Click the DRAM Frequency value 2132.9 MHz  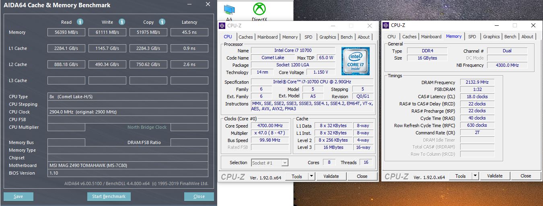477,82
